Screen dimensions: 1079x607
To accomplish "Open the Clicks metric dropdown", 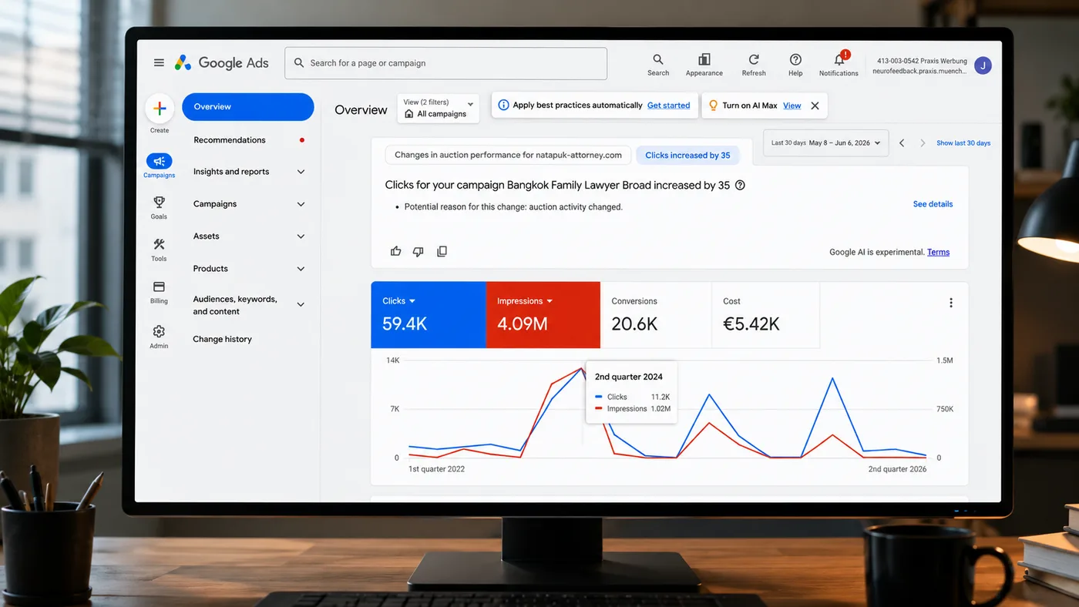I will pos(399,301).
